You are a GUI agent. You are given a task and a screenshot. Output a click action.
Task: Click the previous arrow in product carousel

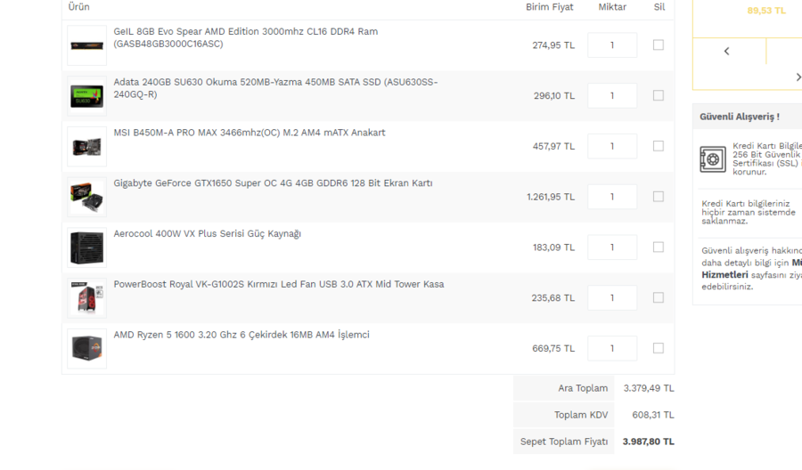(727, 51)
